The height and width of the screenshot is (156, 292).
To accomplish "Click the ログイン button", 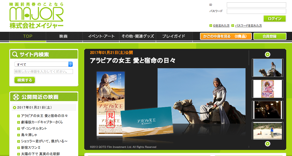I will click(x=274, y=19).
